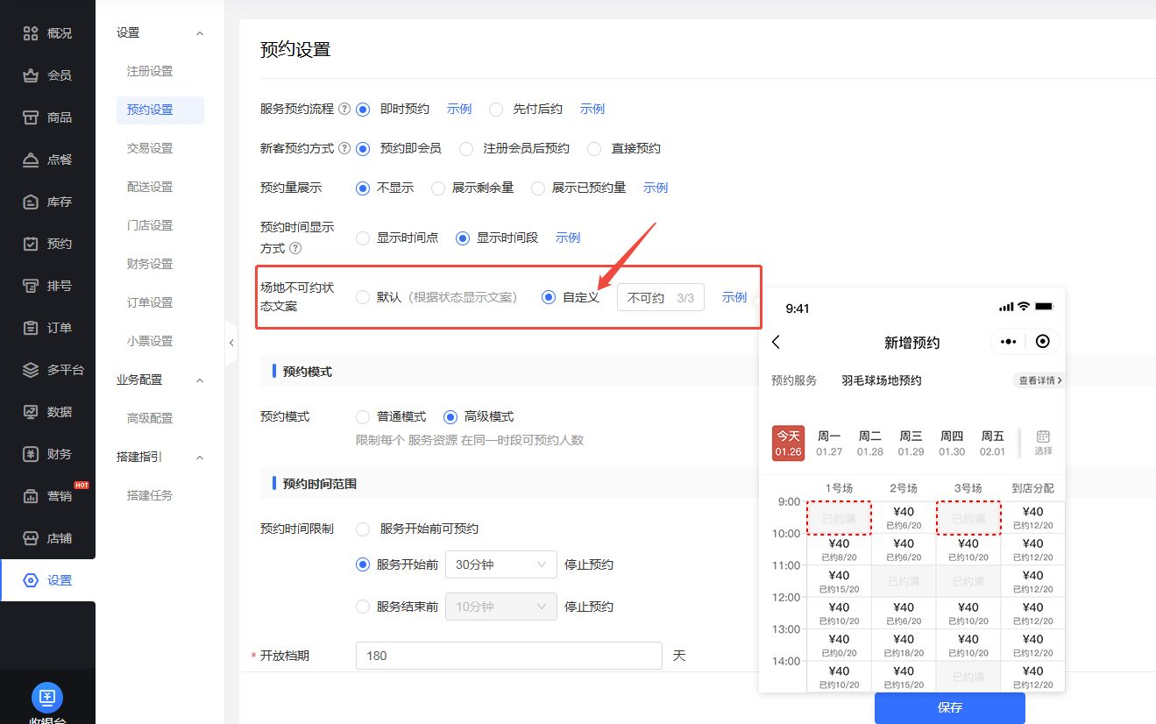Select the 数据 data icon in sidebar

tap(47, 412)
